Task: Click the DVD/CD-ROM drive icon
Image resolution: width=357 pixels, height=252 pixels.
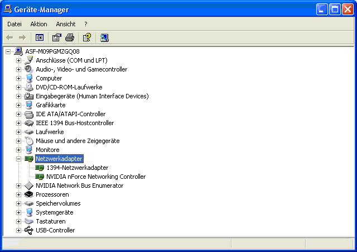Action: click(29, 87)
